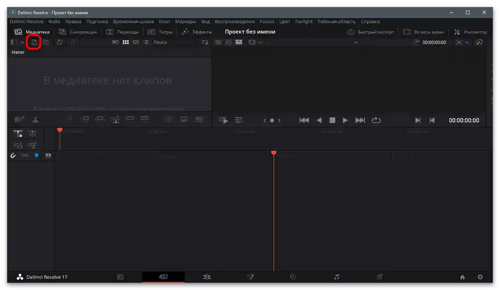
Task: Open the Медиатека panel
Action: (32, 32)
